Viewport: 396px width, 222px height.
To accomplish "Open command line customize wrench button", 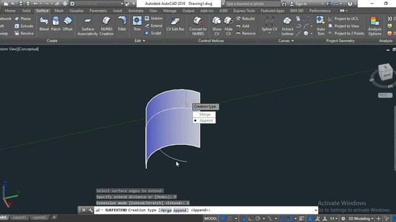I will tap(90, 210).
